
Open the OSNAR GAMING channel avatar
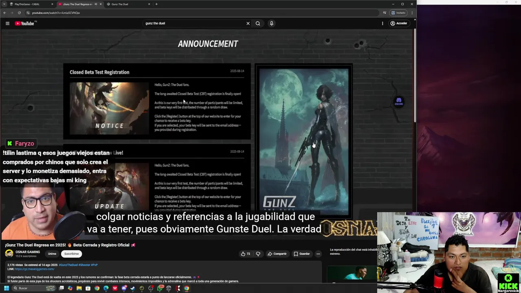pyautogui.click(x=9, y=254)
